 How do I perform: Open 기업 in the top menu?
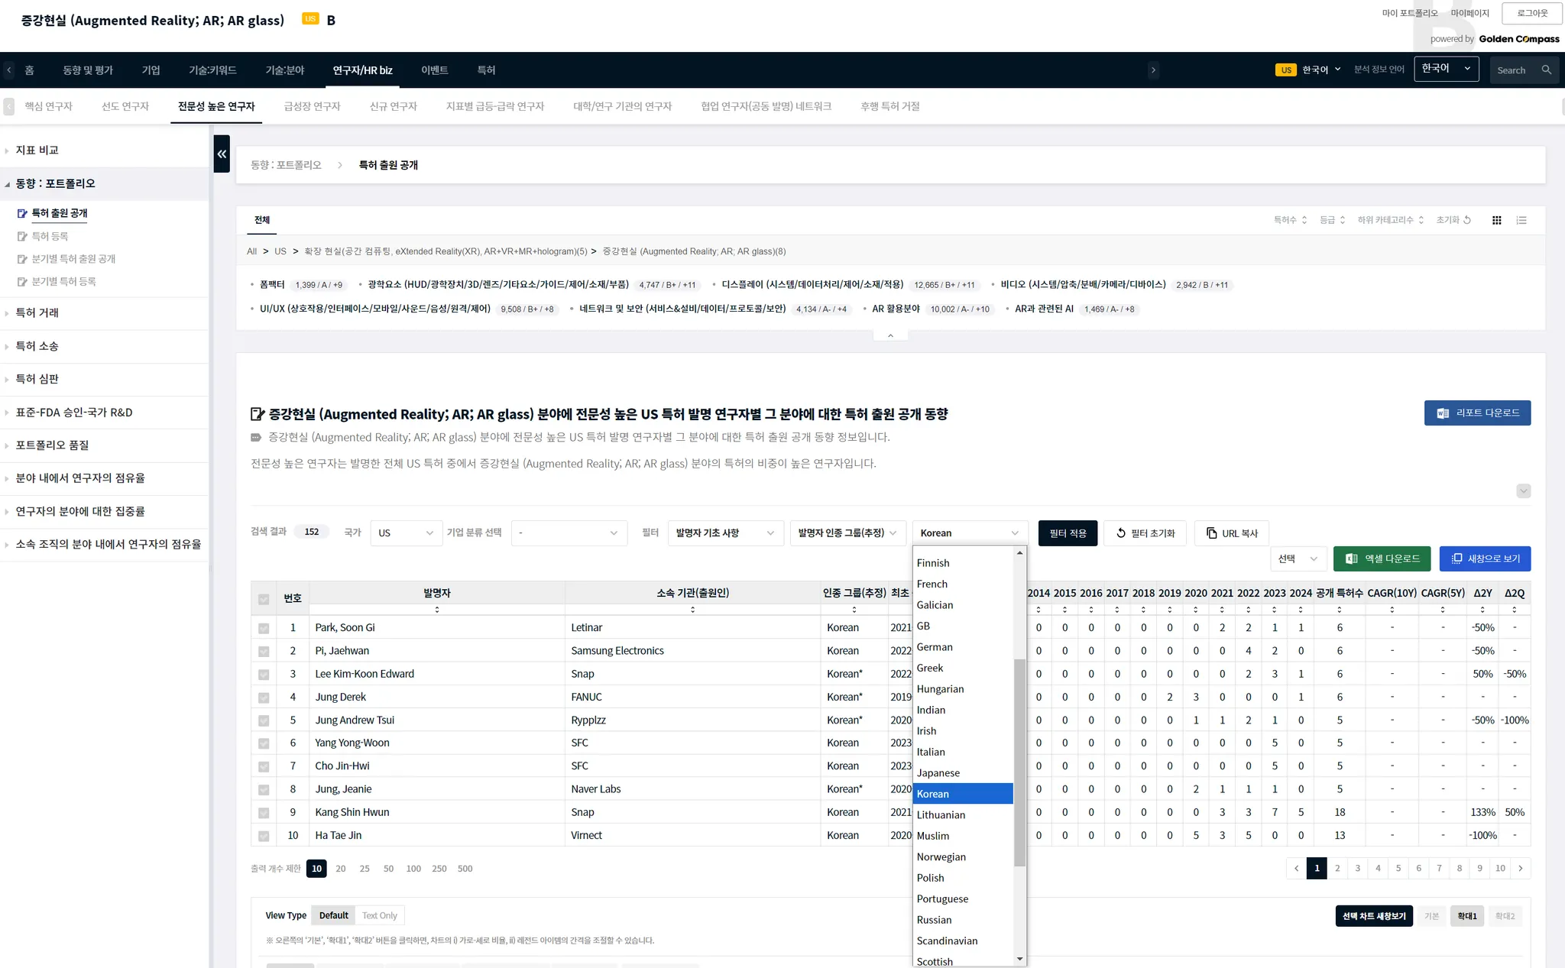[x=151, y=70]
